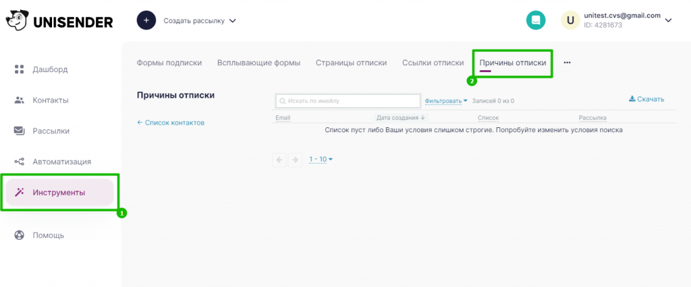Click the Unisender dog logo
Image resolution: width=691 pixels, height=287 pixels.
pyautogui.click(x=17, y=20)
